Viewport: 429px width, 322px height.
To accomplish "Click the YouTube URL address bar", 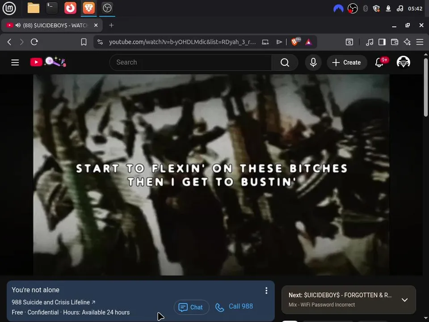I will point(182,42).
